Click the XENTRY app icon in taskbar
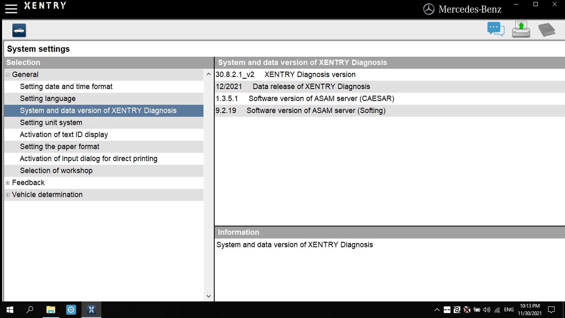 pos(91,310)
